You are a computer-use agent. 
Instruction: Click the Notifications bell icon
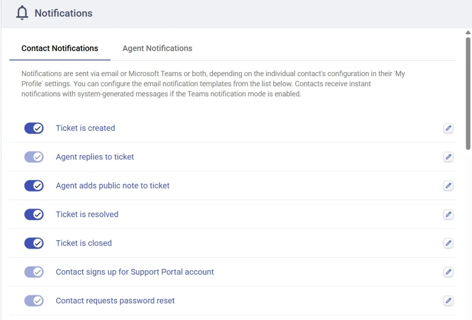22,13
